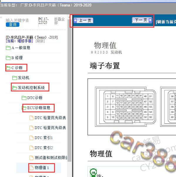Screen dimensions: 176x177
Task: Click folder icon beside B 修理
Action: coord(8,58)
